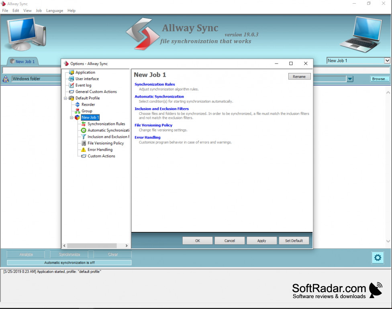Click the File Versioning Policy icon
The image size is (392, 309).
[84, 143]
